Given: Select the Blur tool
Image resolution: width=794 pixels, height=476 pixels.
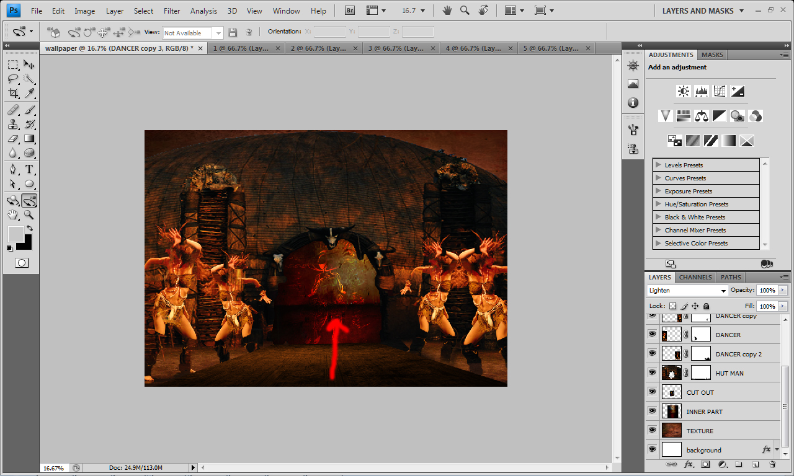Looking at the screenshot, I should [13, 152].
